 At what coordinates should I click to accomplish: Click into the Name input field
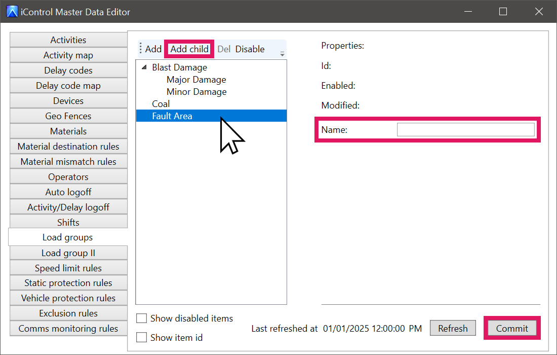465,129
